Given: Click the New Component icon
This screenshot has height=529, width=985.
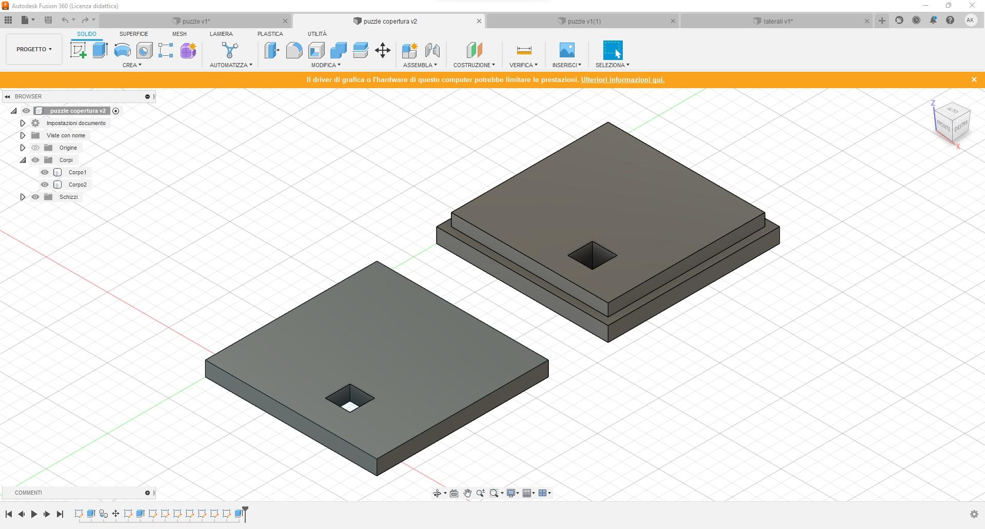Looking at the screenshot, I should [409, 50].
